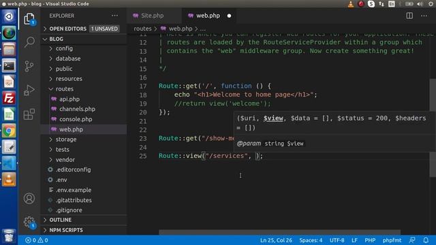Expand the vendor folder

click(x=65, y=160)
